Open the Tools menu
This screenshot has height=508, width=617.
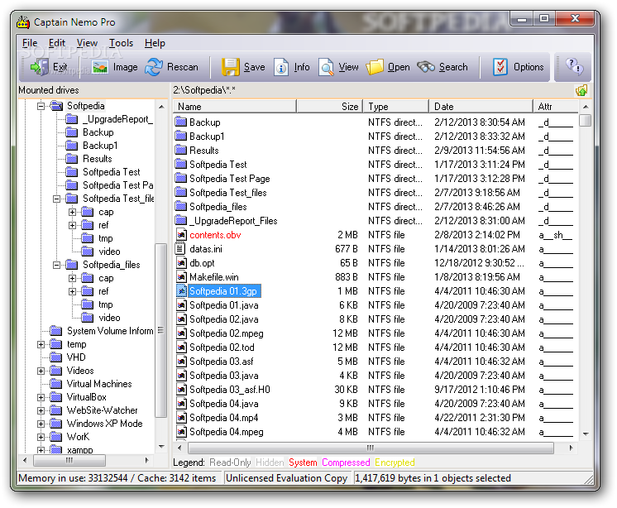point(122,43)
